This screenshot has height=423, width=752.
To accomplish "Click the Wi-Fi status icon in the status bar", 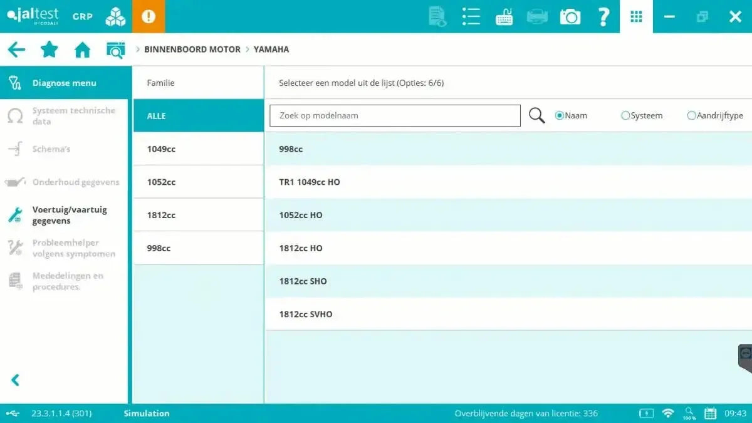I will click(x=667, y=413).
